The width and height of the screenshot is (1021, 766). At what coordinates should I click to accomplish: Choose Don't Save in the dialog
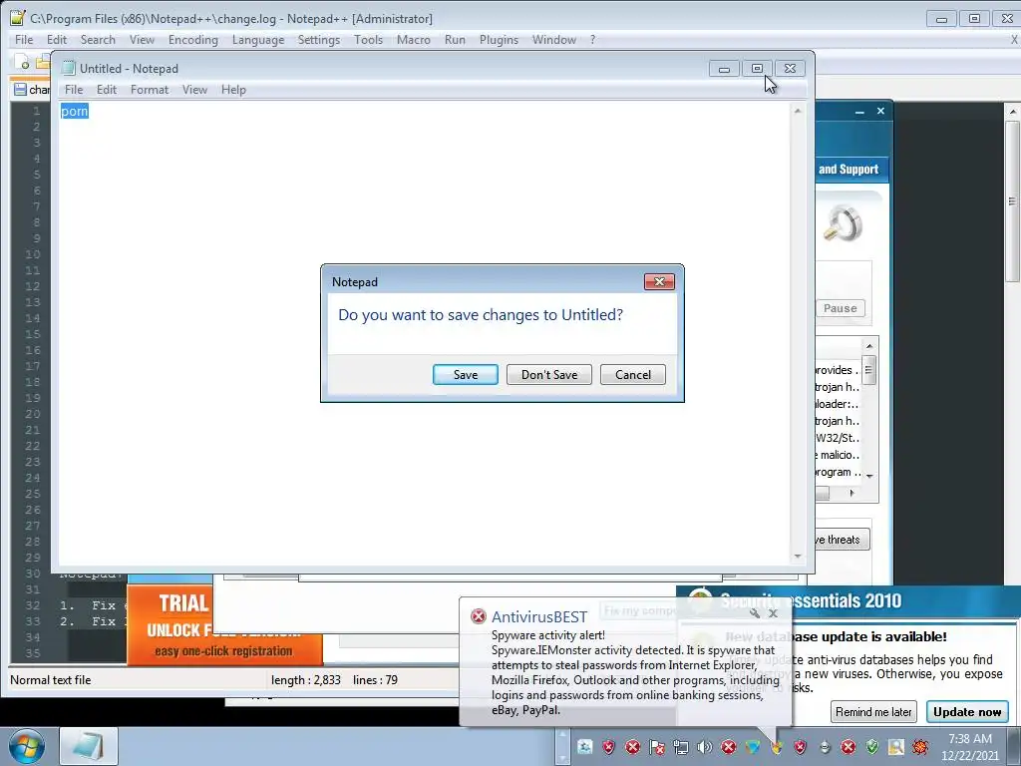549,375
